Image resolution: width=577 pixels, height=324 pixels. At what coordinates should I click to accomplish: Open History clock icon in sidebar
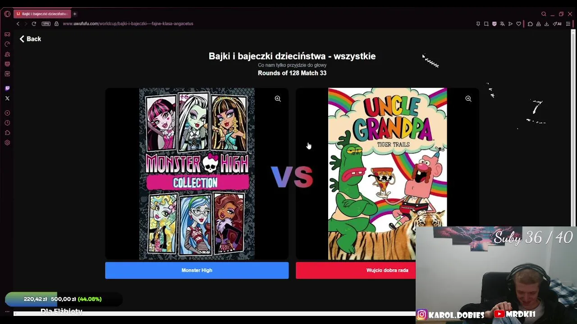pos(7,123)
